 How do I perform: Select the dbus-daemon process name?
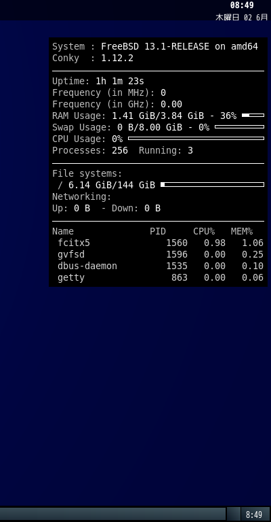(x=87, y=266)
